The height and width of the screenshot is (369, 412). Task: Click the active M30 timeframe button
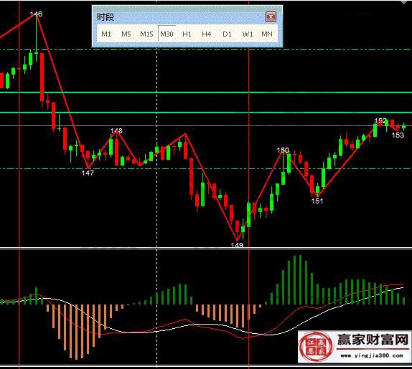(167, 34)
